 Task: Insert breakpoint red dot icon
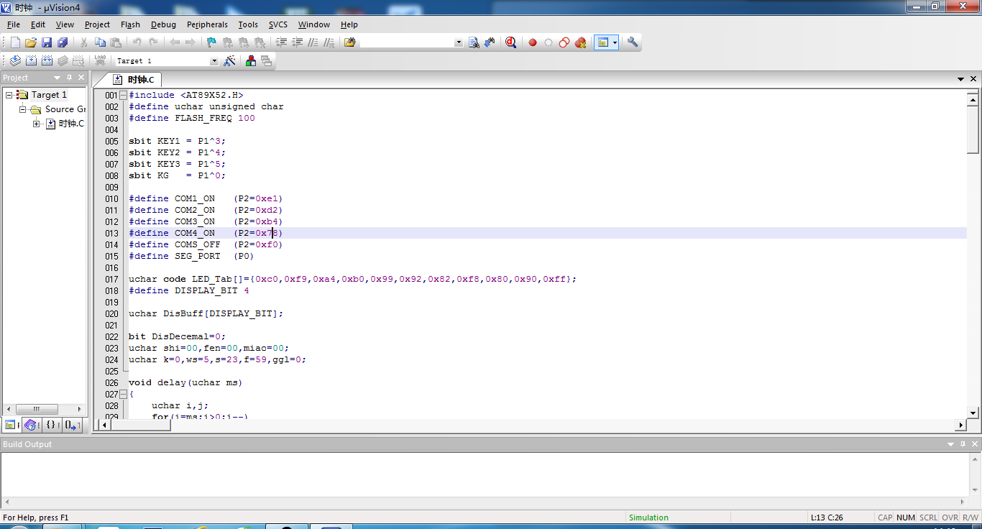click(x=533, y=42)
